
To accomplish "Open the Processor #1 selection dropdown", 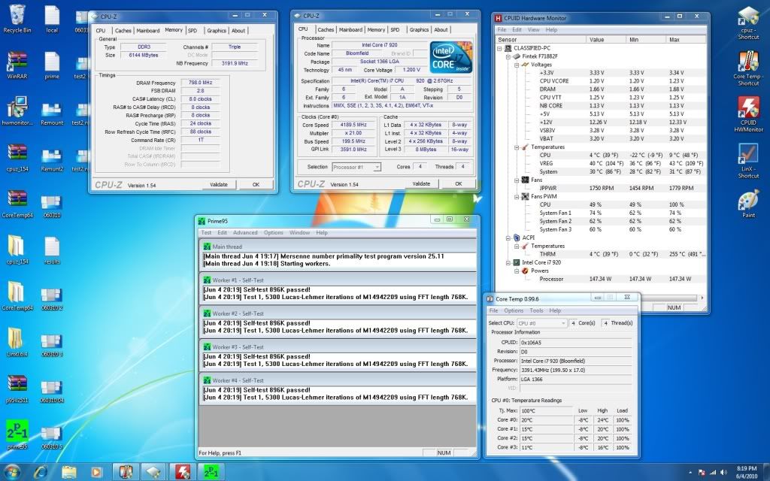I will 357,167.
